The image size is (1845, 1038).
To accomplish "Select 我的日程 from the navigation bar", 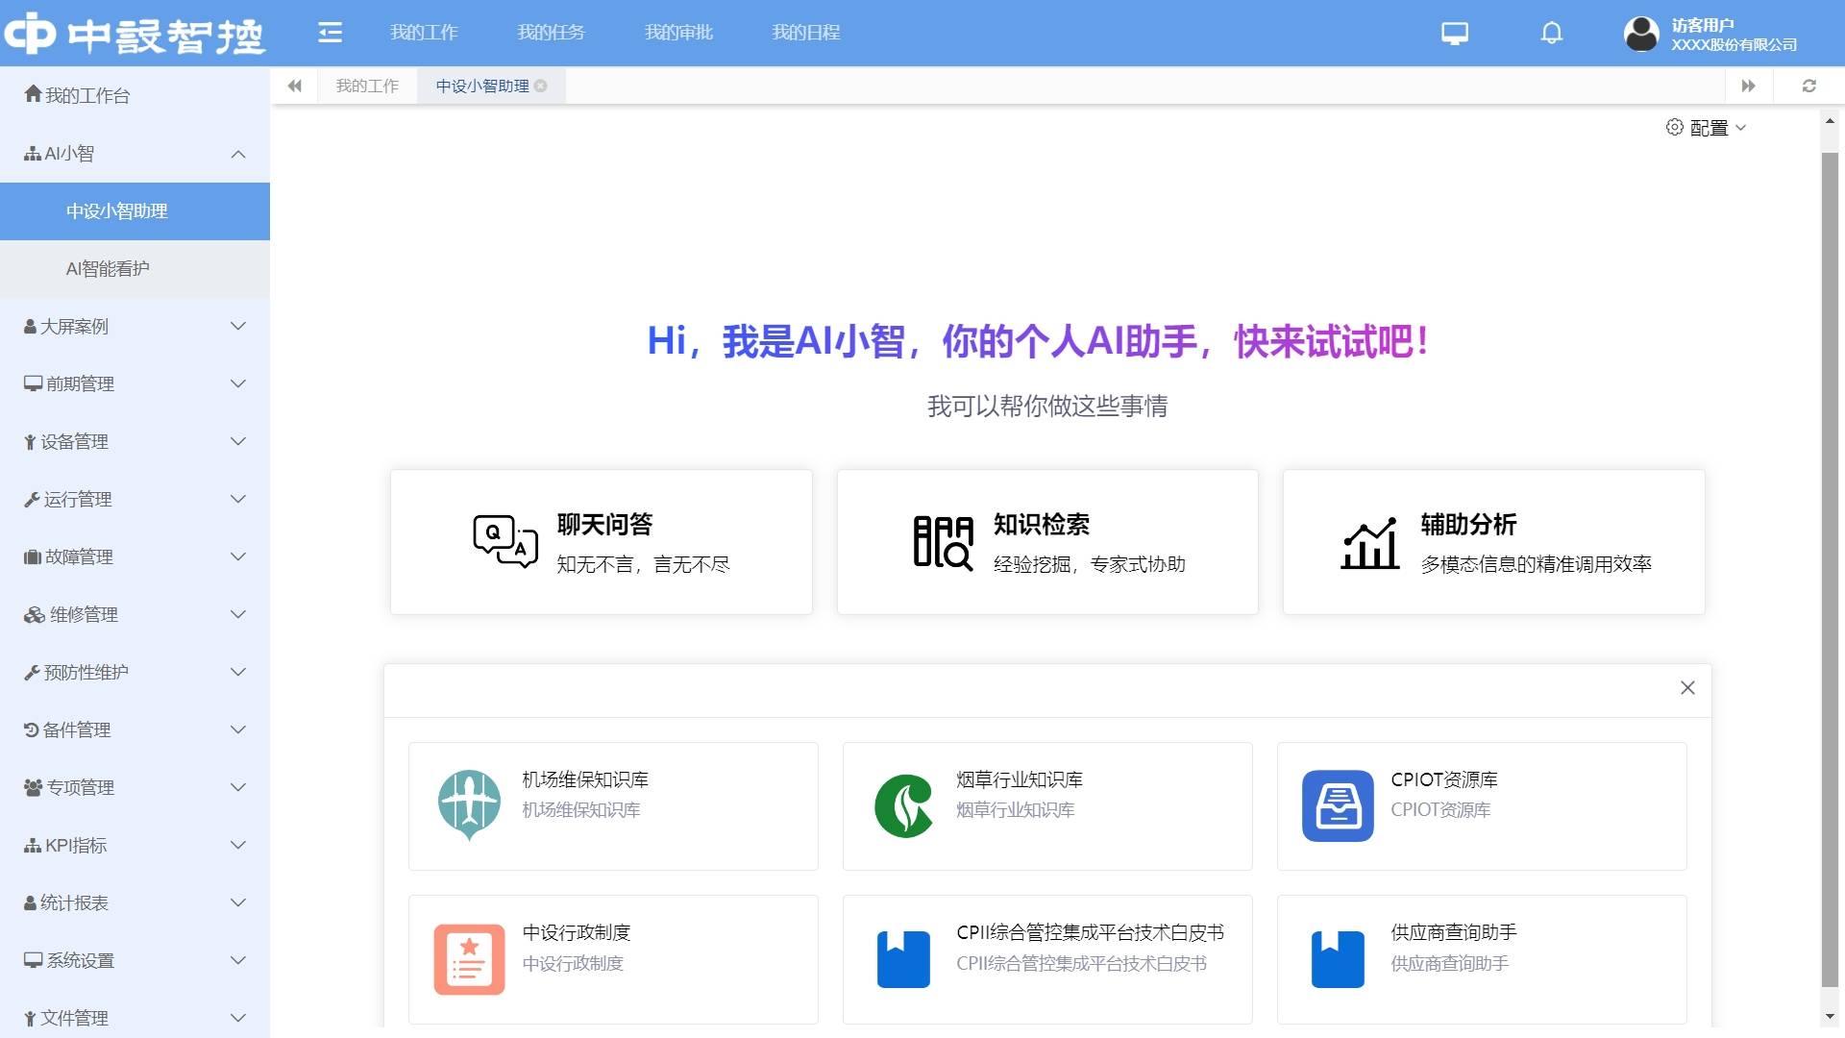I will coord(805,32).
